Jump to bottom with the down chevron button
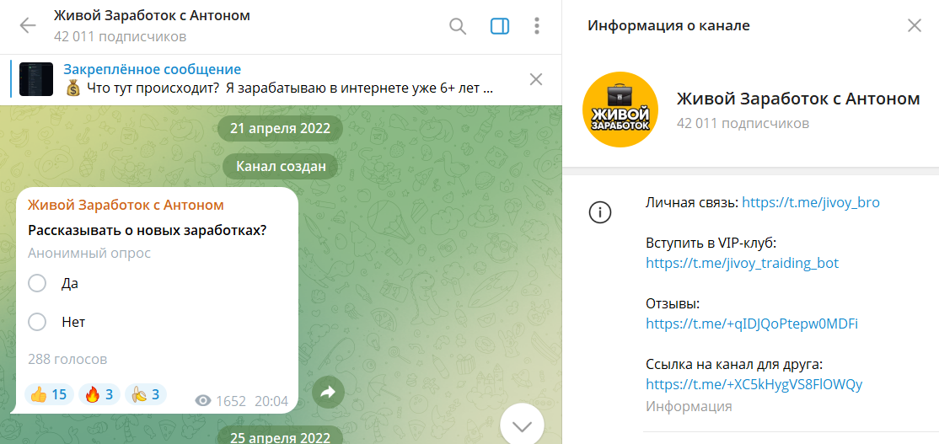 [x=523, y=426]
